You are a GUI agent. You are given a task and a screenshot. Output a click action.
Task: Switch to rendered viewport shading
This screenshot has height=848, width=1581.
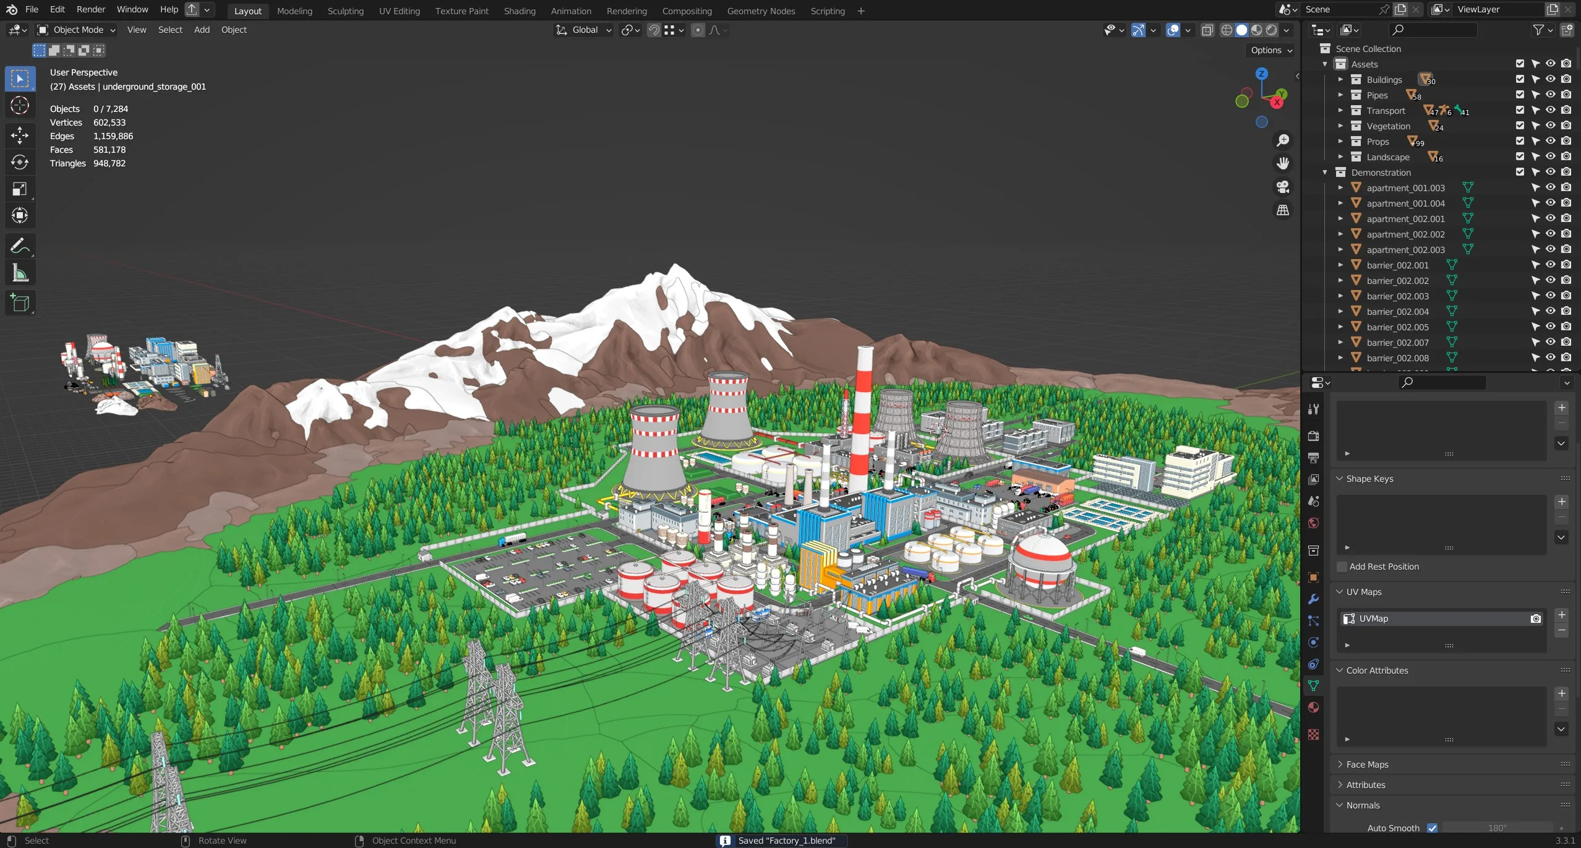click(1272, 30)
